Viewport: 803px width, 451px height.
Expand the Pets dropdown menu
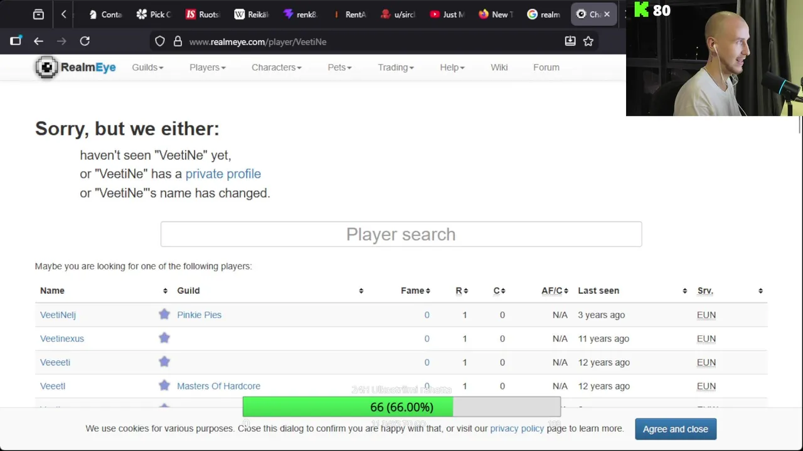(x=339, y=67)
